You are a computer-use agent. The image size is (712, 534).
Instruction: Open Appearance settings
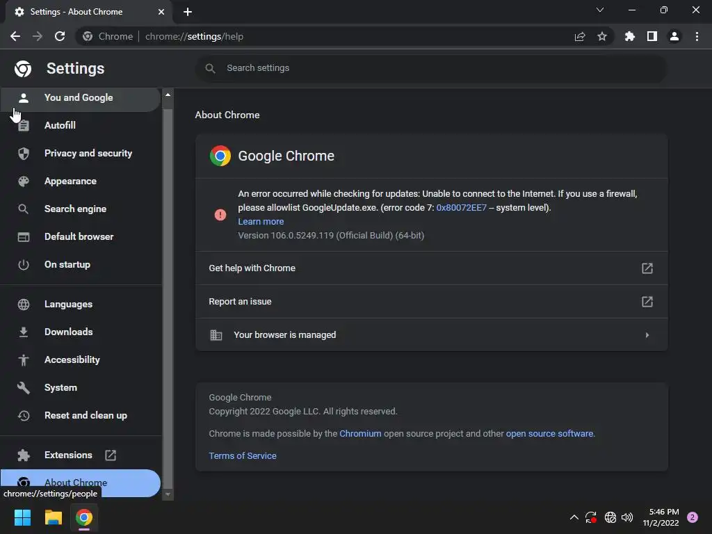(x=80, y=181)
